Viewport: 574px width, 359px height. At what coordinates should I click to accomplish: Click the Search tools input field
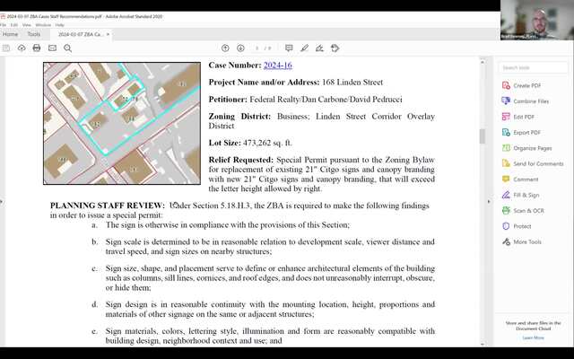point(533,67)
